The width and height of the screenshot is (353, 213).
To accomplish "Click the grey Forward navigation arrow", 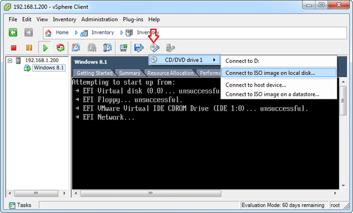I will click(x=29, y=32).
